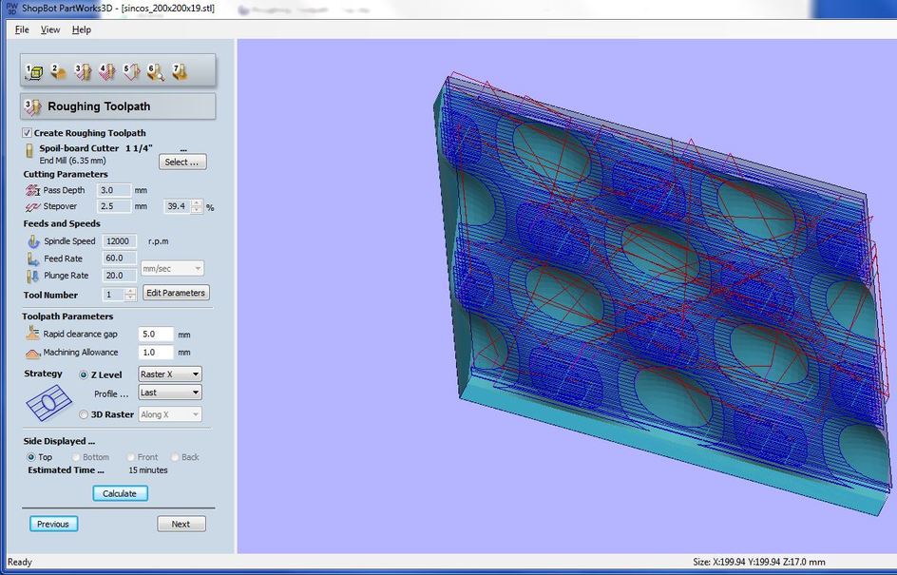Open the Help menu

(x=81, y=29)
